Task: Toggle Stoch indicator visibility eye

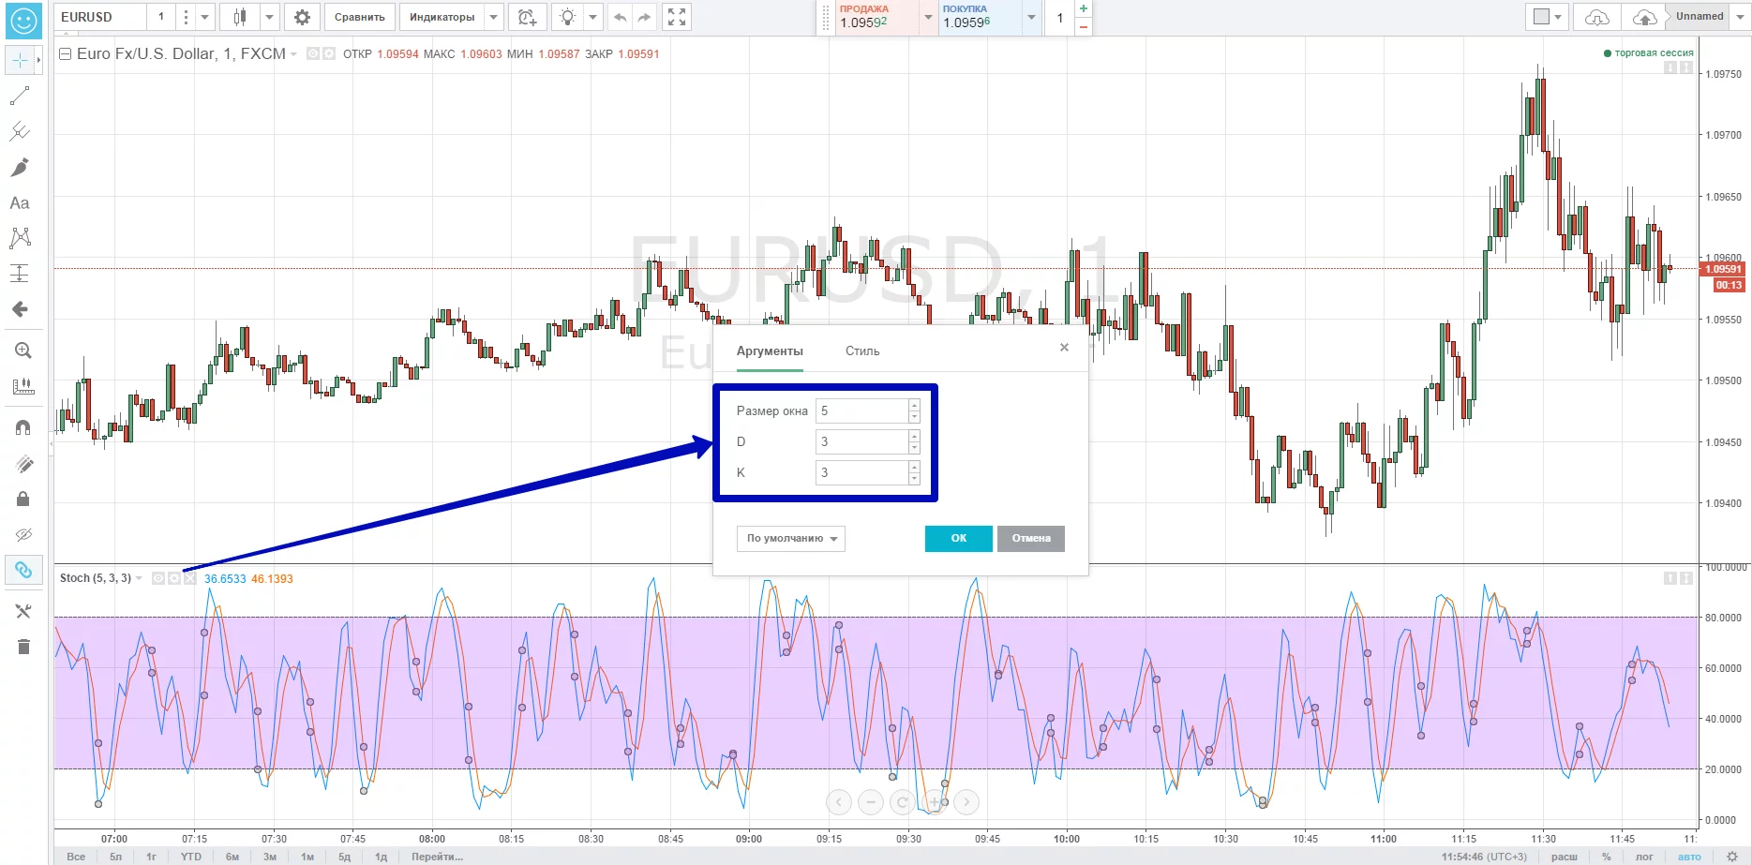Action: [x=158, y=578]
